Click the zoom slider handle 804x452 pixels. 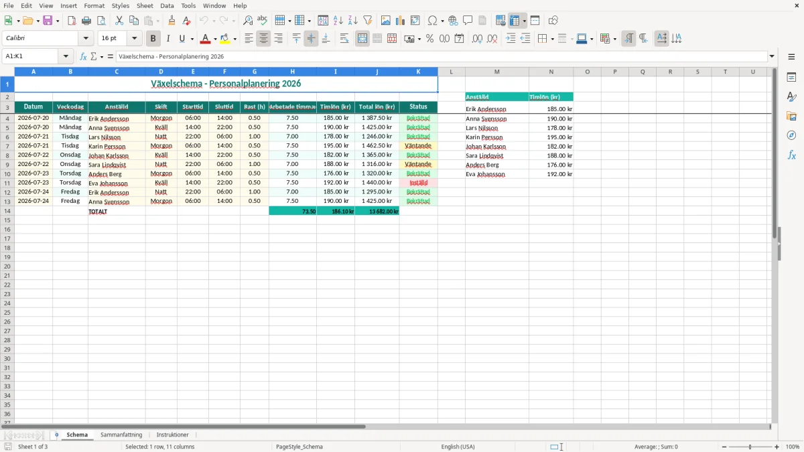[x=750, y=447]
